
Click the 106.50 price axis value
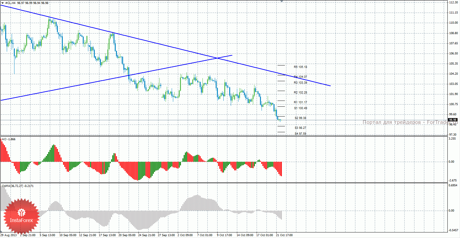point(454,54)
